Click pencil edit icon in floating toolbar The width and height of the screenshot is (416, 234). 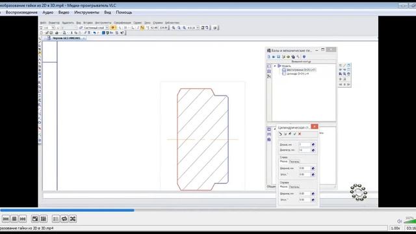(x=344, y=65)
